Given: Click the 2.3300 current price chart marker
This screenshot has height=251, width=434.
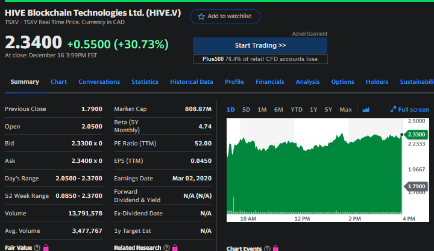Looking at the screenshot, I should click(416, 134).
